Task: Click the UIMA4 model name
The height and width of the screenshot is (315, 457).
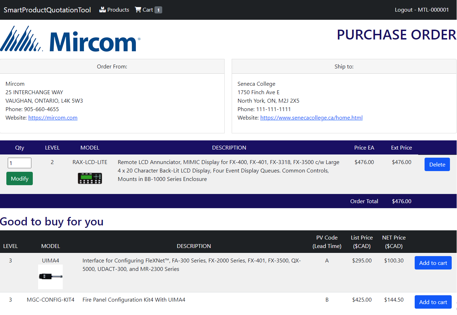Action: coord(50,261)
